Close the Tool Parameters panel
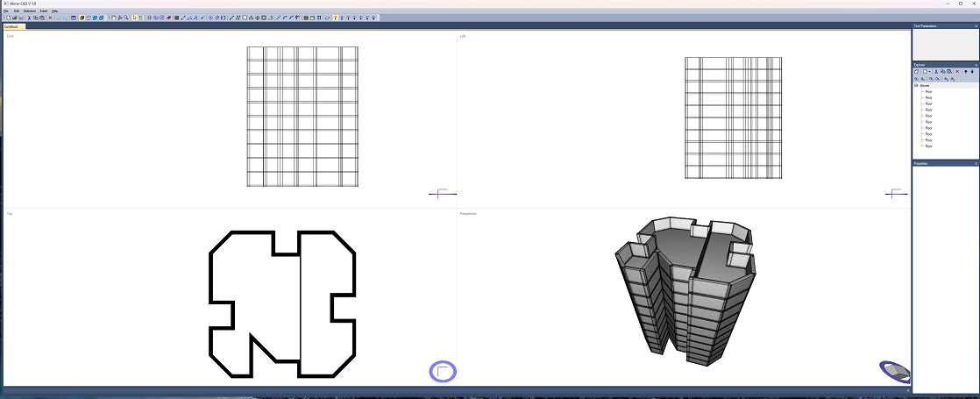 pyautogui.click(x=976, y=26)
